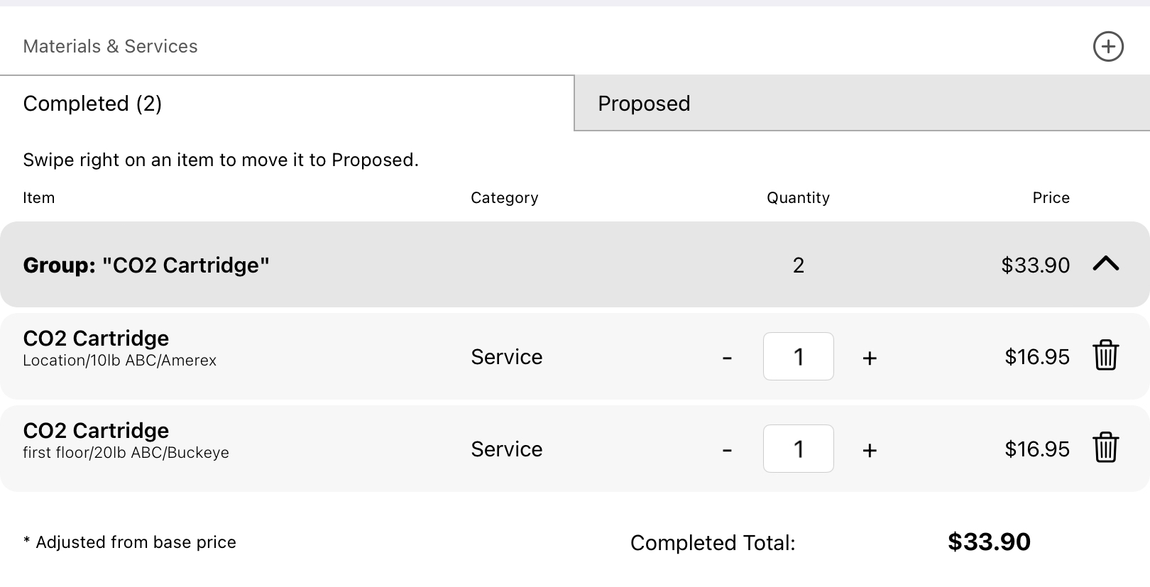Click the Completed Total $33.90 amount

pyautogui.click(x=989, y=542)
